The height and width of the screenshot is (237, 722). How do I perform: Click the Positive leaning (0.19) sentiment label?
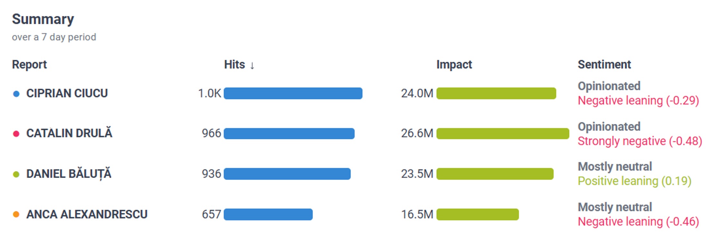coord(634,181)
